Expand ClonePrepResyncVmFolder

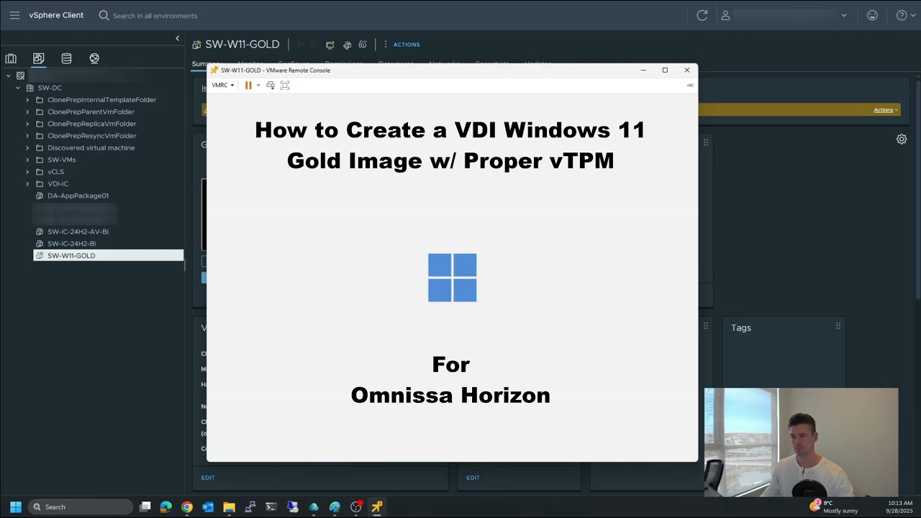coord(27,136)
